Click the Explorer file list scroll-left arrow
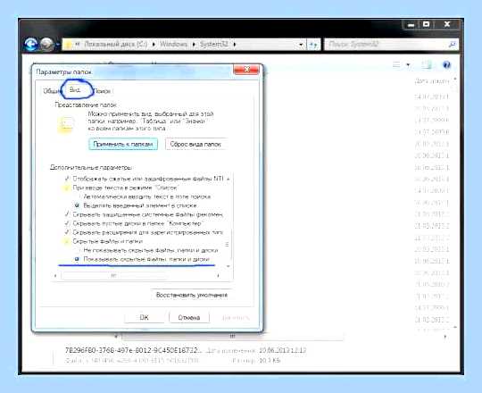 [116, 337]
